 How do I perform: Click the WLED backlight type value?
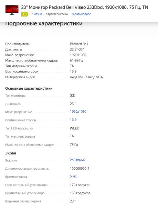click(x=75, y=128)
